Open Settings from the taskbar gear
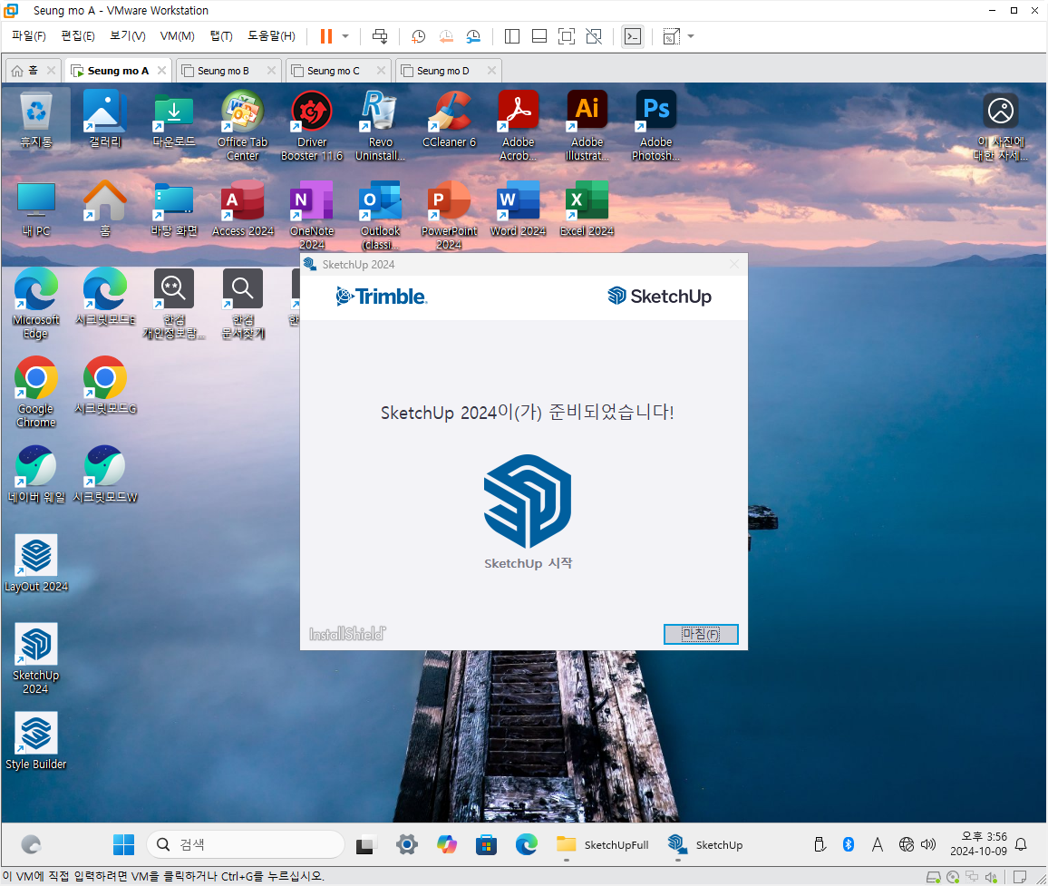The image size is (1048, 886). (x=406, y=844)
